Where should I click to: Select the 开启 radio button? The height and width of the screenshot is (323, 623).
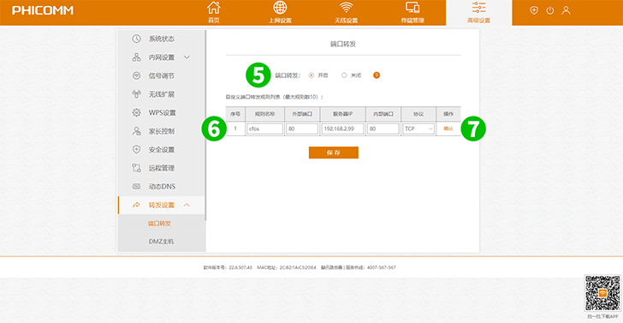pyautogui.click(x=311, y=75)
